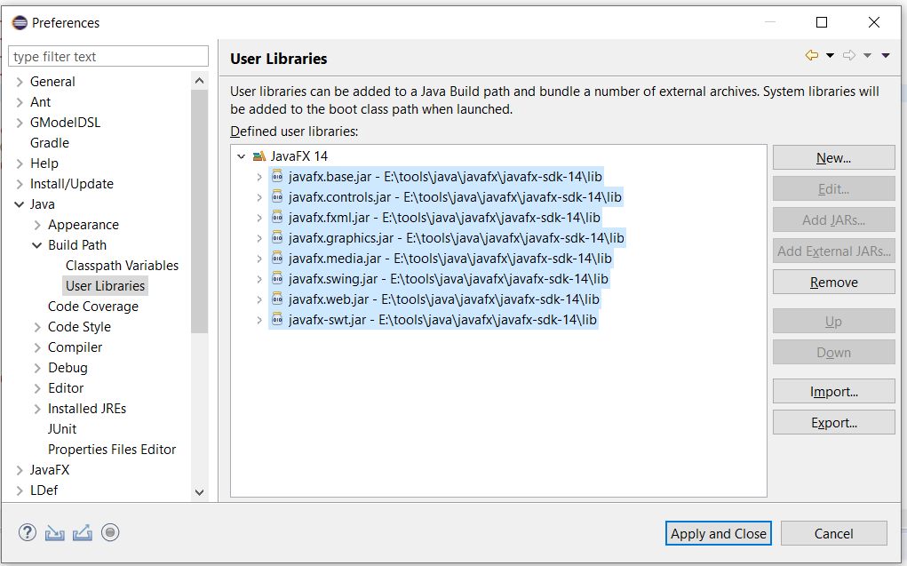907x566 pixels.
Task: Expand the javafx.web.jar entry
Action: 259,299
